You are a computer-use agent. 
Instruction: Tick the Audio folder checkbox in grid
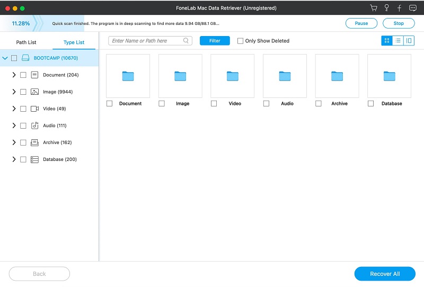[x=267, y=103]
